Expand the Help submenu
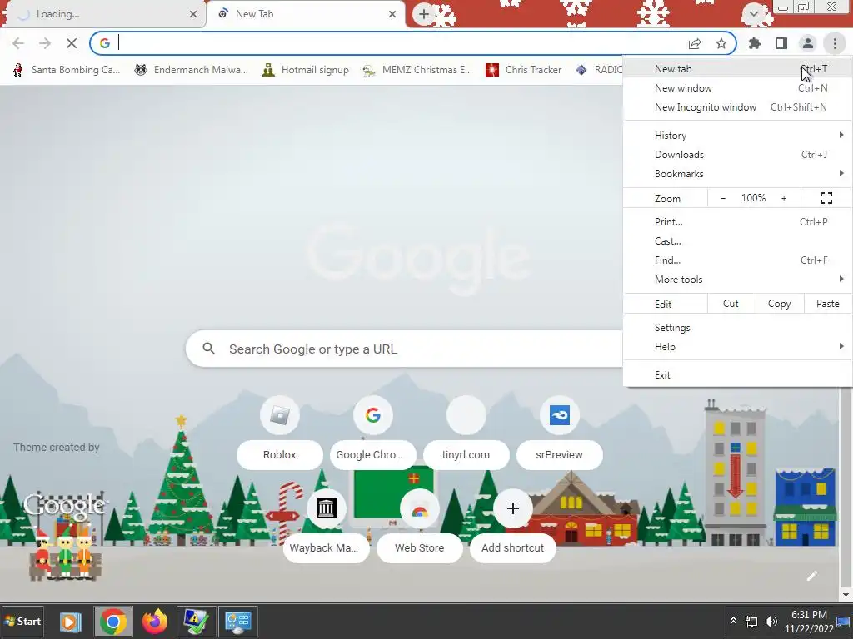This screenshot has height=639, width=853. [738, 347]
